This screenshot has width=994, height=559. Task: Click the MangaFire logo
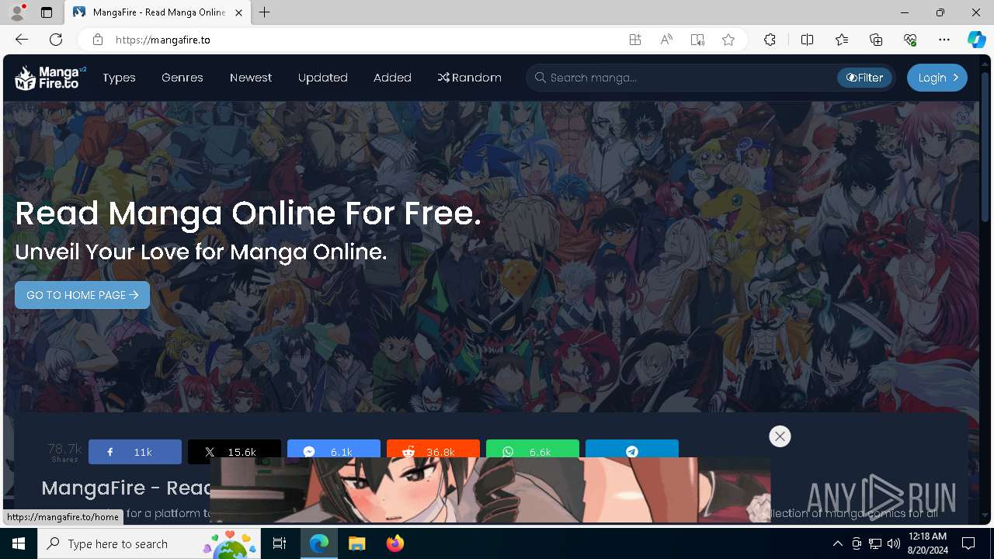(50, 78)
